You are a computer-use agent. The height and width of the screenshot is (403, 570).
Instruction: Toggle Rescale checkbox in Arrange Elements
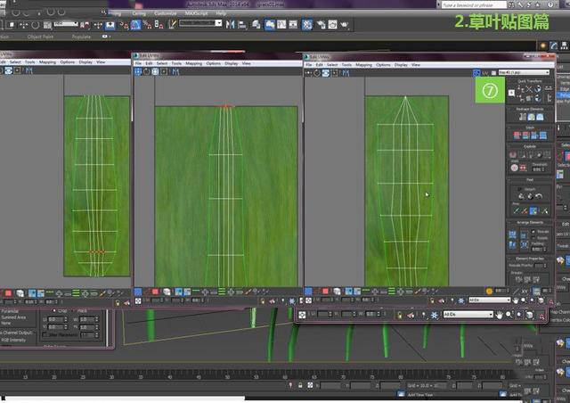point(533,232)
